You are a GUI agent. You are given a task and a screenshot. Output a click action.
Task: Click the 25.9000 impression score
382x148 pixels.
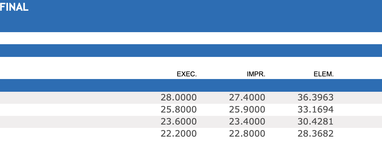[247, 109]
